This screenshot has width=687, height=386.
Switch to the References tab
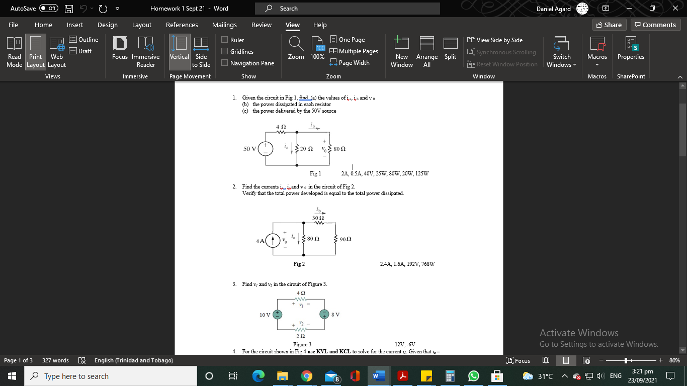pyautogui.click(x=182, y=25)
